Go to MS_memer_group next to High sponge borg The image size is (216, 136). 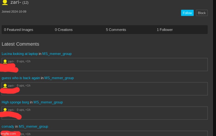point(48,102)
